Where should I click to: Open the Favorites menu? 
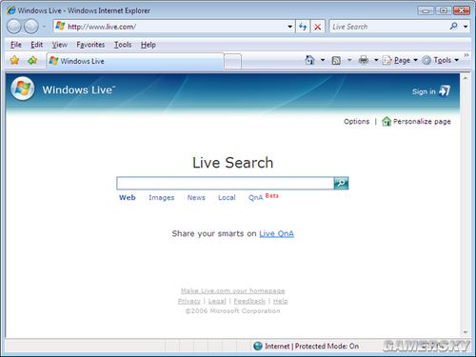(x=90, y=45)
